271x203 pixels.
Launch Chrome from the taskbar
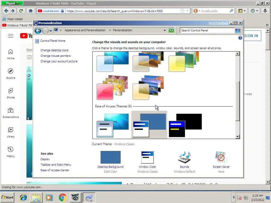(62, 197)
